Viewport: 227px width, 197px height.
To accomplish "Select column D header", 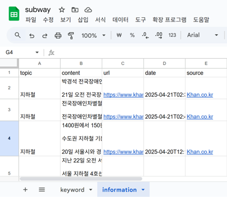I will [165, 64].
